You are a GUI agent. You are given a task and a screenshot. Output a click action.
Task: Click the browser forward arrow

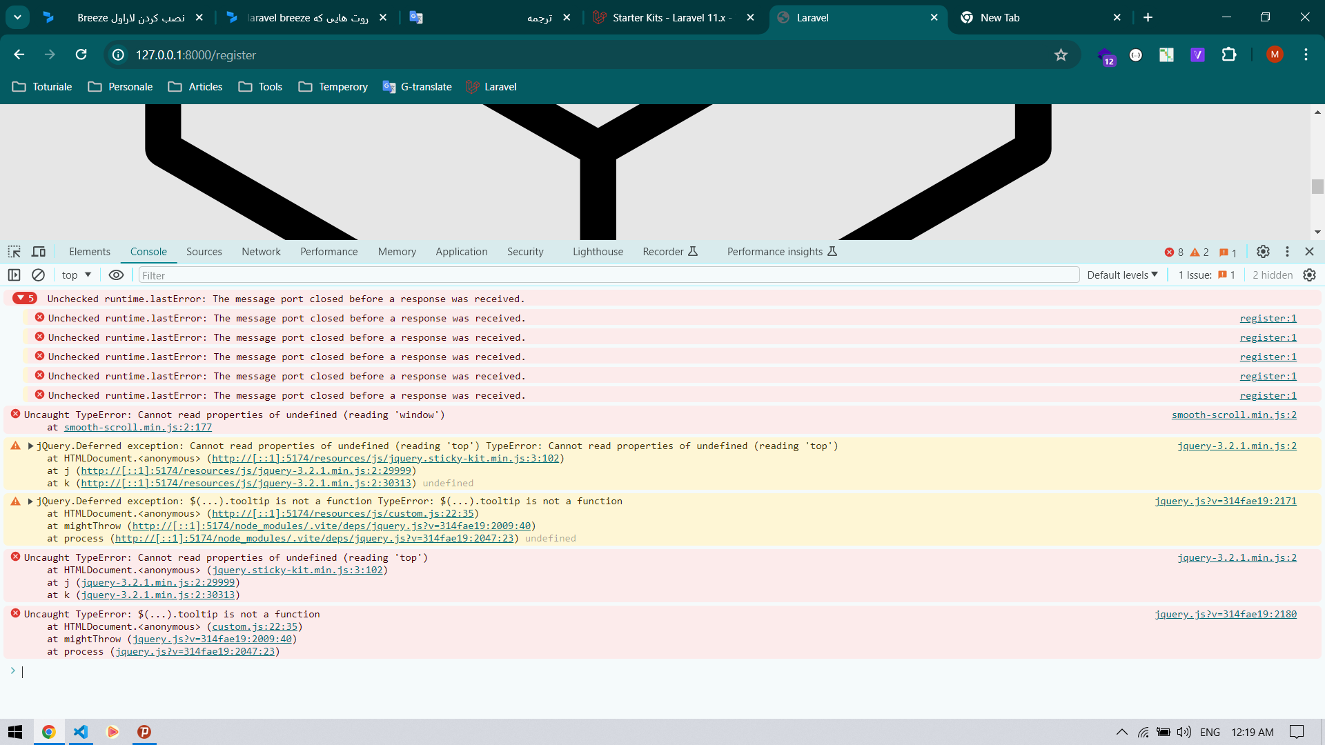[50, 54]
